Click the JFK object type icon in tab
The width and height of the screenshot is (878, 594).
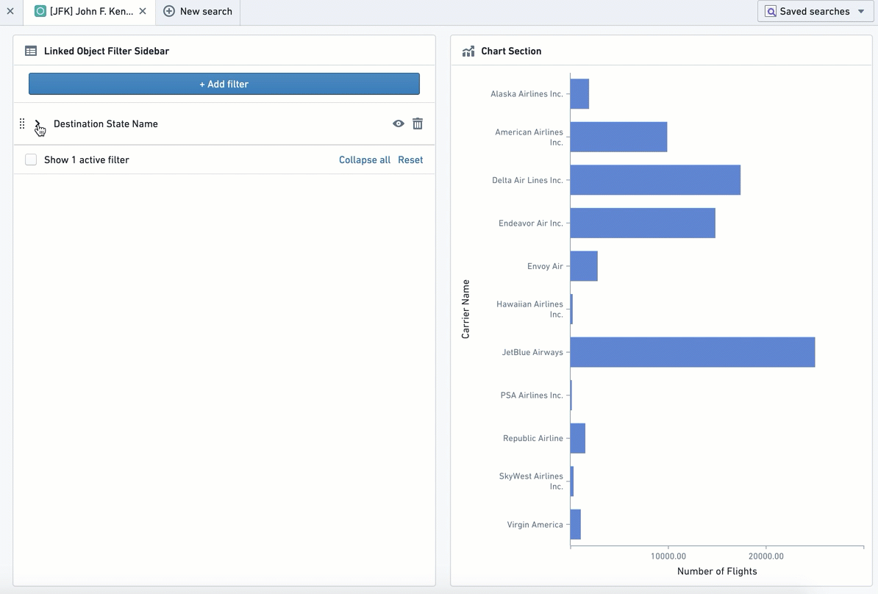coord(40,11)
